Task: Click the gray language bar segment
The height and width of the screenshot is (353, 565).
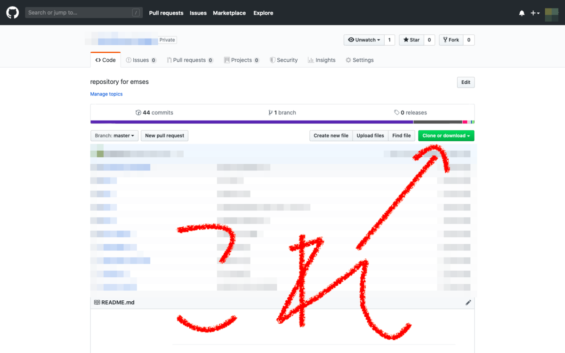Action: [x=438, y=122]
